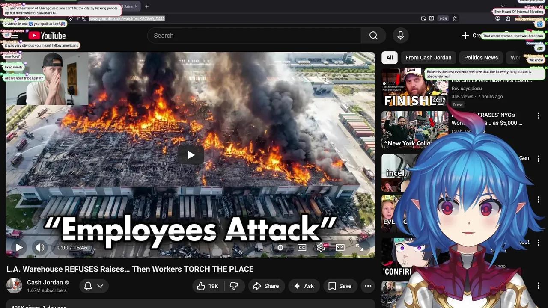Close the current YouTube browser tab

pyautogui.click(x=136, y=6)
